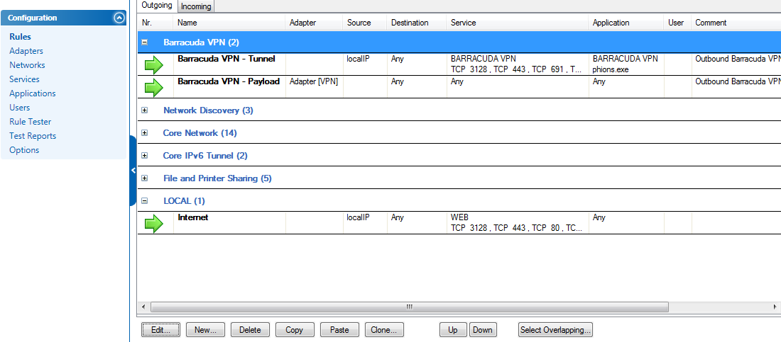Expand File and Printer Sharing (5) group
The height and width of the screenshot is (342, 781).
[x=144, y=178]
